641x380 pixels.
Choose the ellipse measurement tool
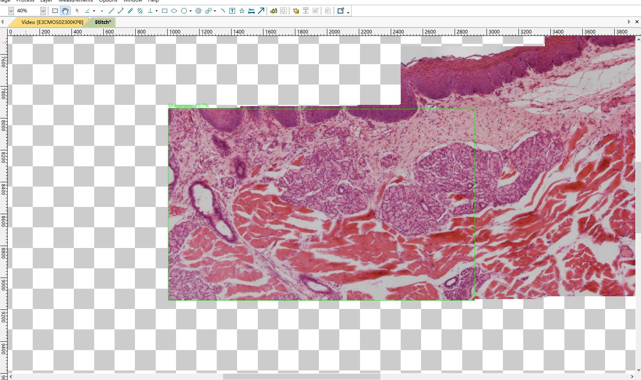174,11
